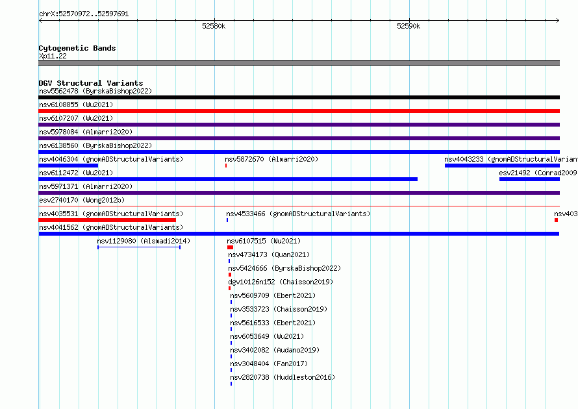578x409 pixels.
Task: Select the short blue nsv4046304 bar
Action: 68,166
